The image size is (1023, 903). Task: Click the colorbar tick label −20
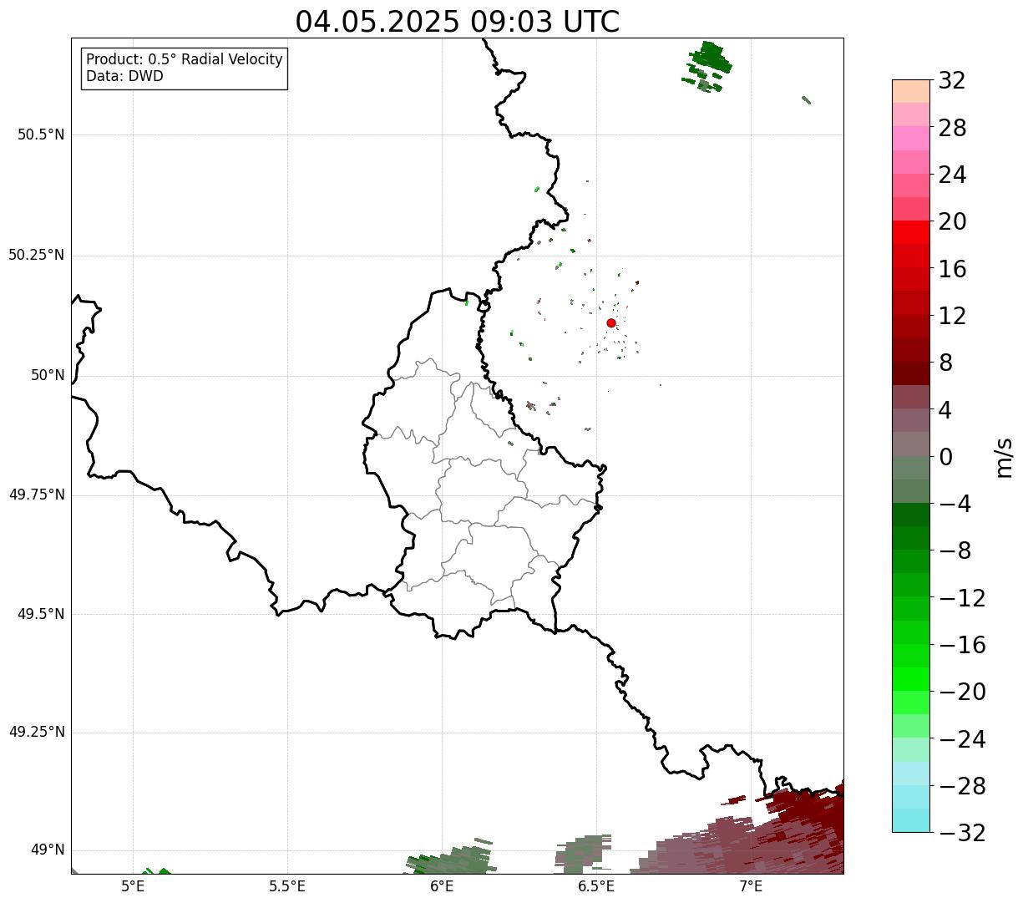[x=962, y=692]
